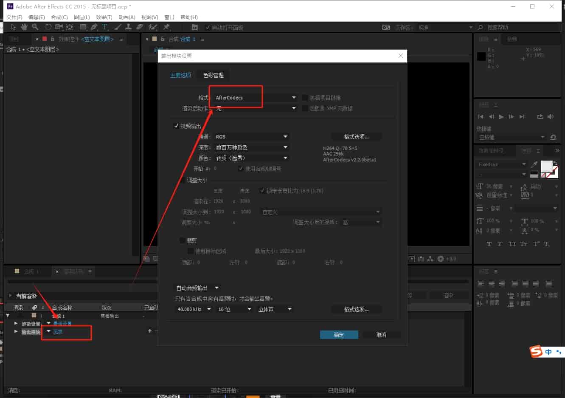The width and height of the screenshot is (565, 398).
Task: Toggle 包括源 XMP 元数据 checkbox
Action: pyautogui.click(x=305, y=108)
